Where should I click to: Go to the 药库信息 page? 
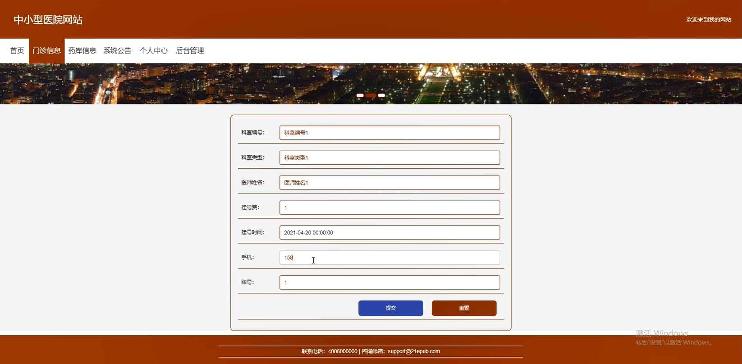pos(82,51)
